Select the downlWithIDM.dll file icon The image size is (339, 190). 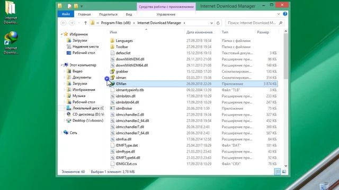point(112,59)
